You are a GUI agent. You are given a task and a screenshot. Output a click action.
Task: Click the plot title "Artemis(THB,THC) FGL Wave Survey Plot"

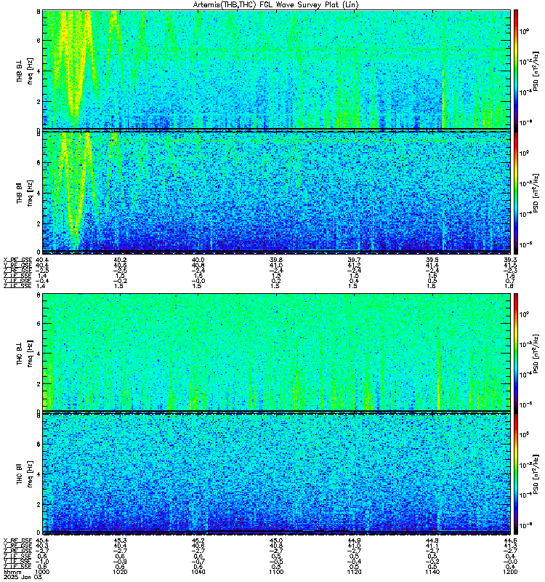276,5
